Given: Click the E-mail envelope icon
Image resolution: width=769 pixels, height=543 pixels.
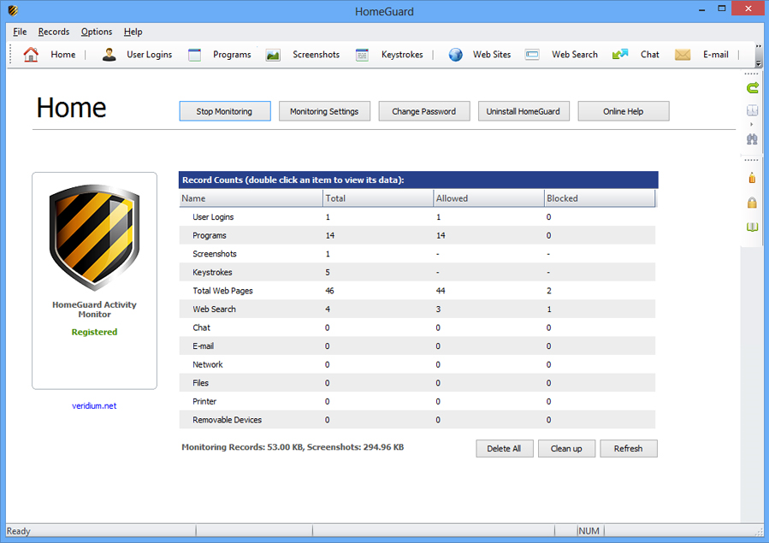Looking at the screenshot, I should [x=683, y=55].
